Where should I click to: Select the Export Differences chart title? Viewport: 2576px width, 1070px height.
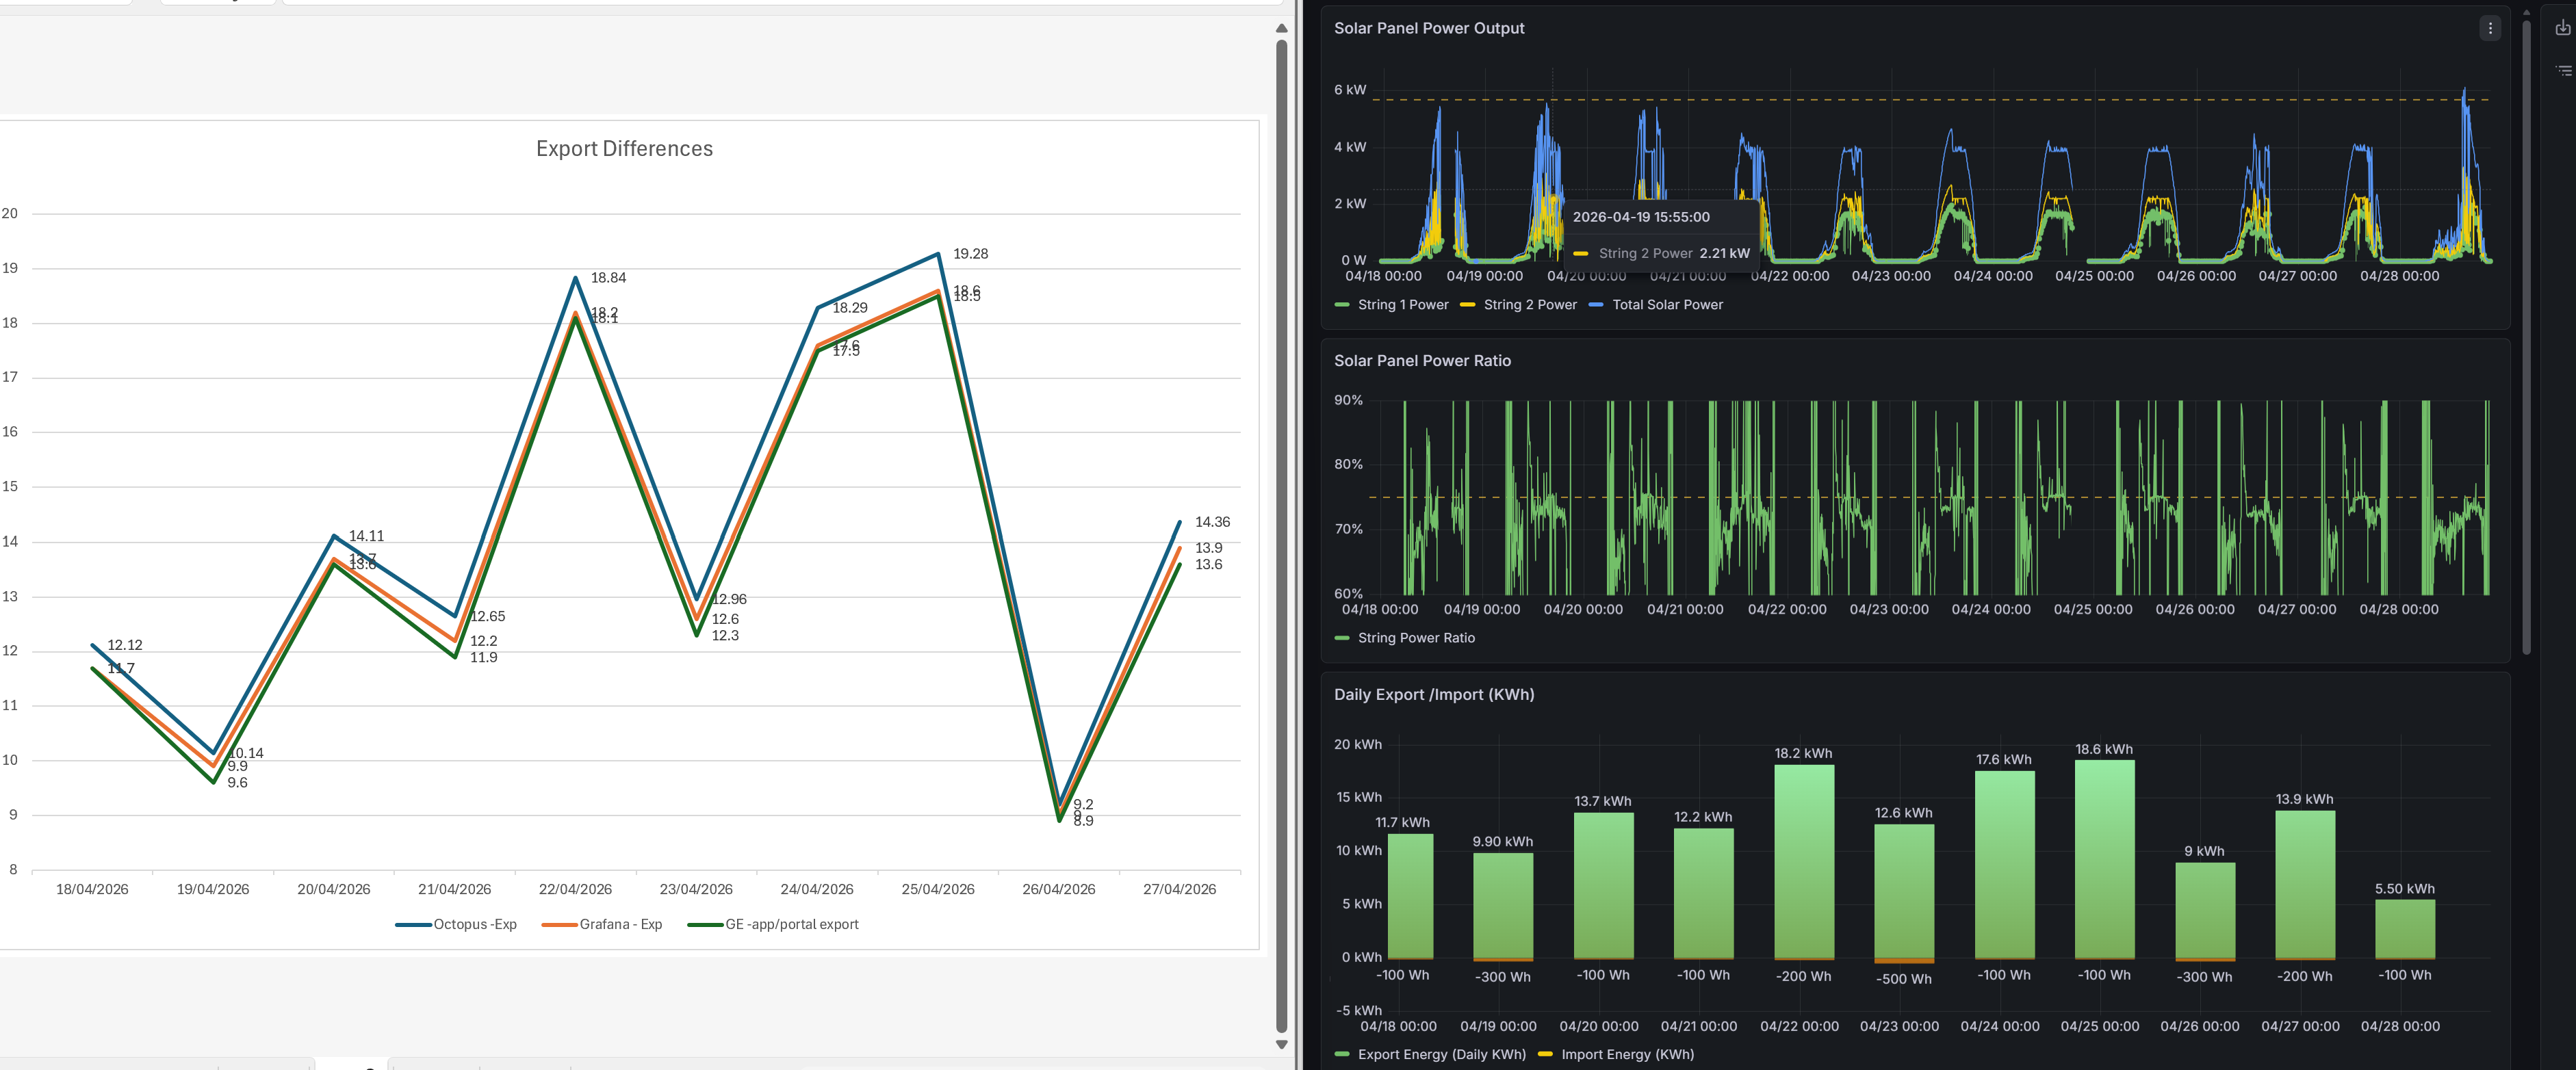click(624, 149)
